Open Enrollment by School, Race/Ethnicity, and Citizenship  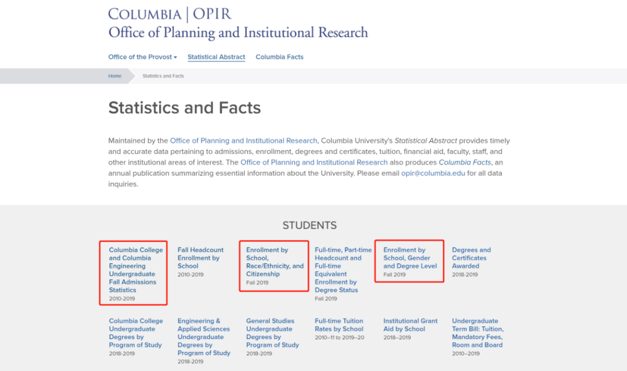[275, 262]
